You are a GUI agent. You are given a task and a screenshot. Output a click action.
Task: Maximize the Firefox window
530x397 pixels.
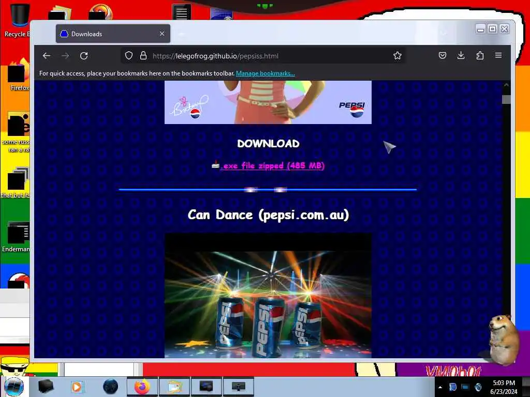(493, 29)
